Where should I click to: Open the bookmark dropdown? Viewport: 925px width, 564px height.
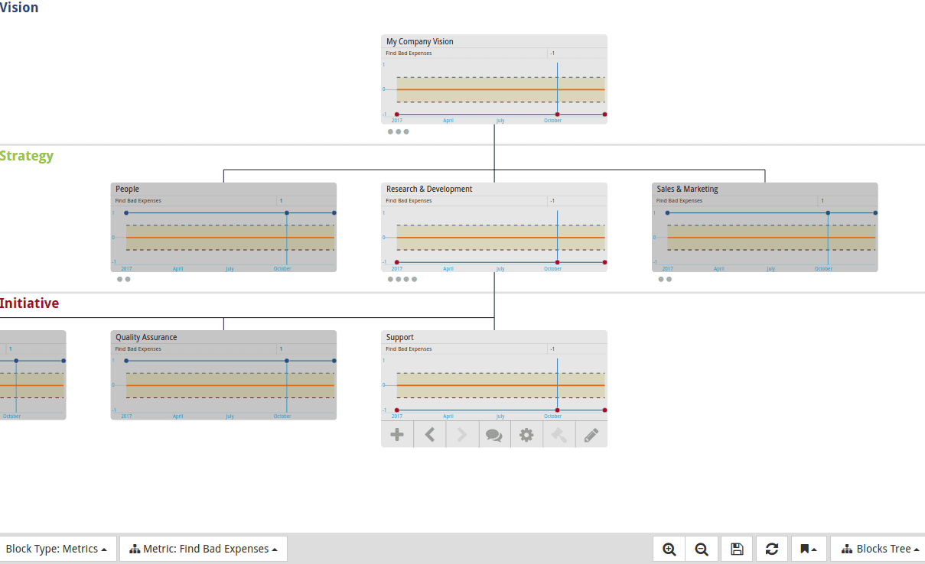(x=809, y=549)
